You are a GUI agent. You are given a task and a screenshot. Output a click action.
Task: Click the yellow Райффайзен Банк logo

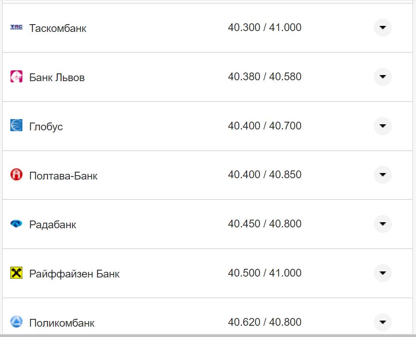[x=16, y=273]
